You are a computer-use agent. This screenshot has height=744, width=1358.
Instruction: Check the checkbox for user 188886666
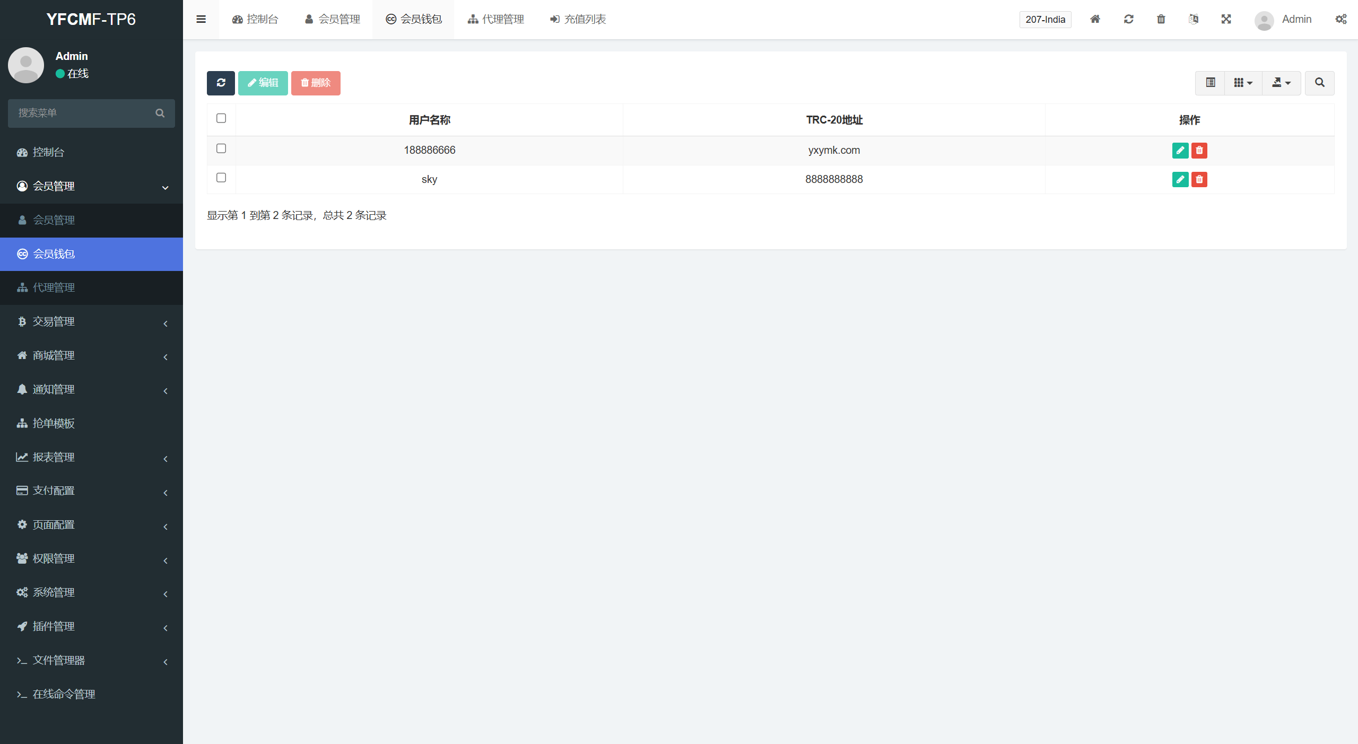click(x=221, y=148)
